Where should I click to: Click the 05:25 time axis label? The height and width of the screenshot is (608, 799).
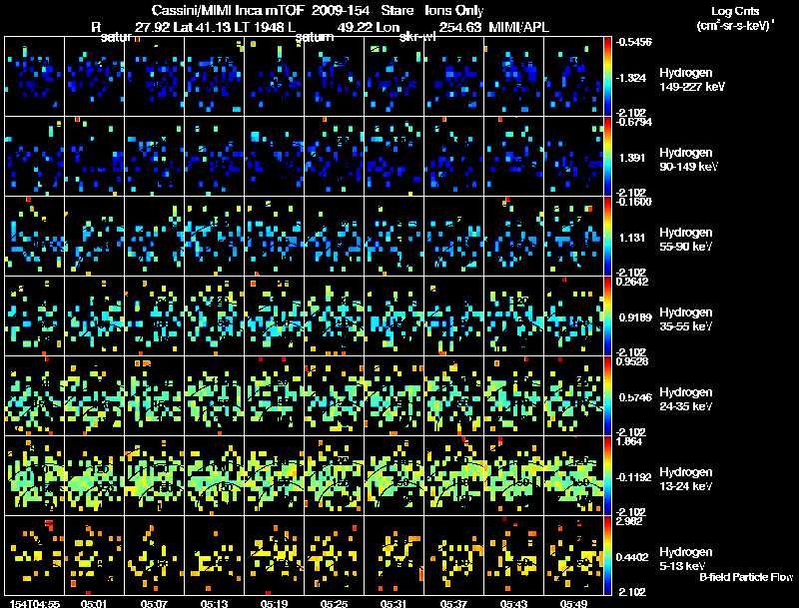(x=334, y=604)
